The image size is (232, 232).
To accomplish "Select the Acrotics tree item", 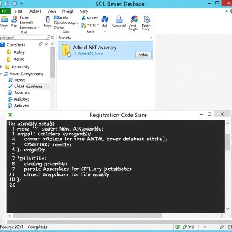I will click(x=19, y=92).
